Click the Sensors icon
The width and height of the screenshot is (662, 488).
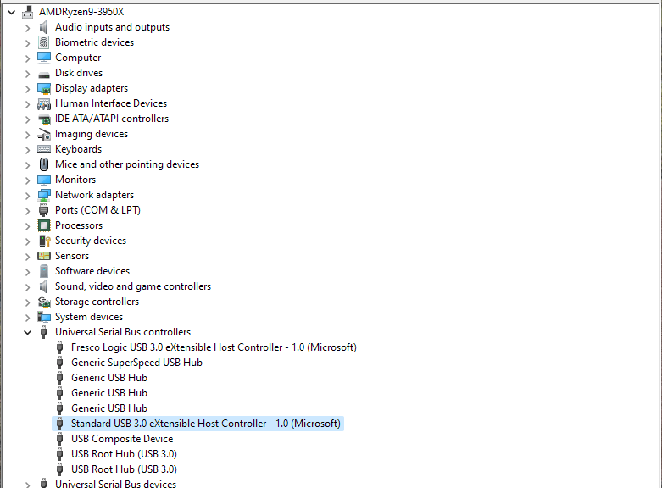pos(44,256)
